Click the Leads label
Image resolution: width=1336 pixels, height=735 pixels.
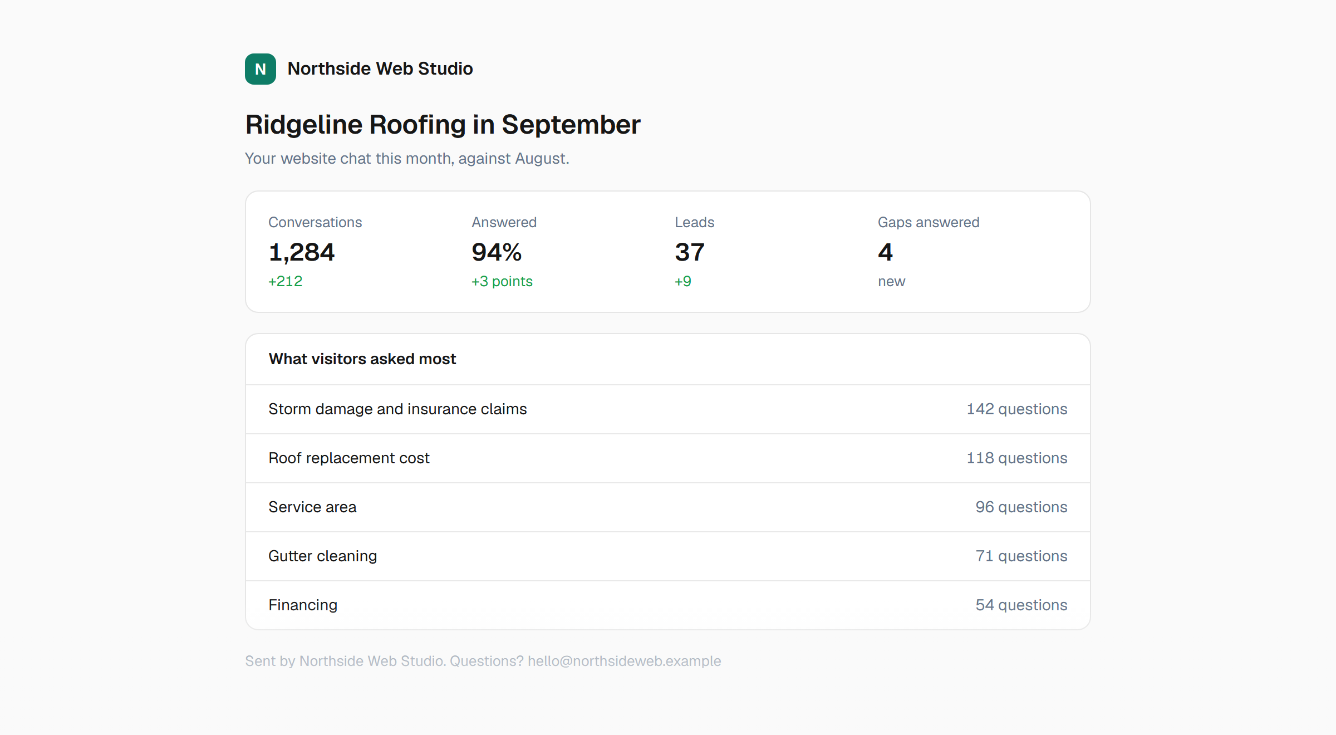[695, 222]
